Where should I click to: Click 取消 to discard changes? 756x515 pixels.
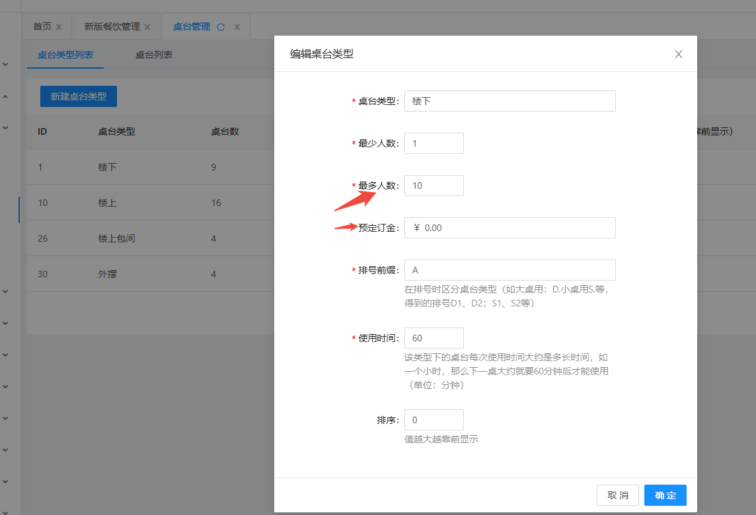pos(618,495)
